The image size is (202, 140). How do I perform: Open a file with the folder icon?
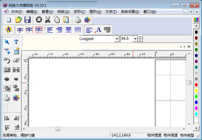tap(19, 20)
